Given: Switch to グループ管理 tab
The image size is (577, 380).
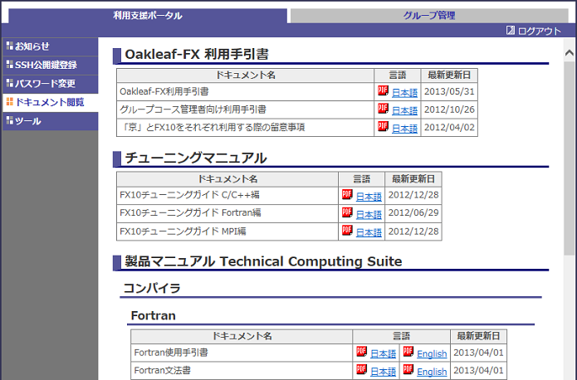Looking at the screenshot, I should point(429,16).
